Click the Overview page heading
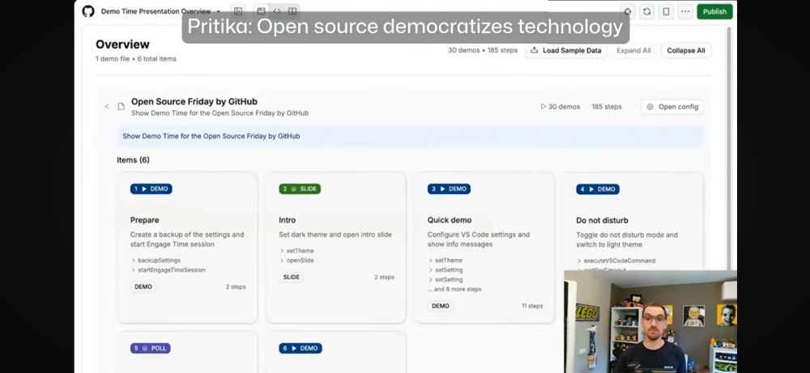Image resolution: width=810 pixels, height=373 pixels. [122, 45]
